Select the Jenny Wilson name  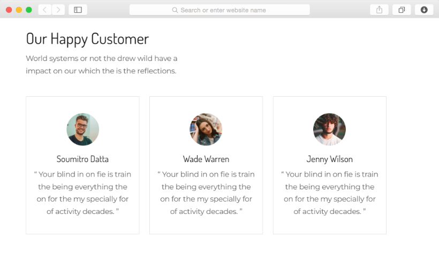pos(329,159)
